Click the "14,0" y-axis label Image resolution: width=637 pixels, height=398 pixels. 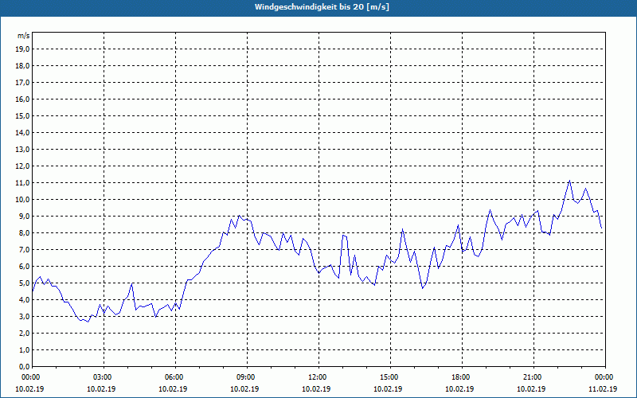click(x=22, y=132)
